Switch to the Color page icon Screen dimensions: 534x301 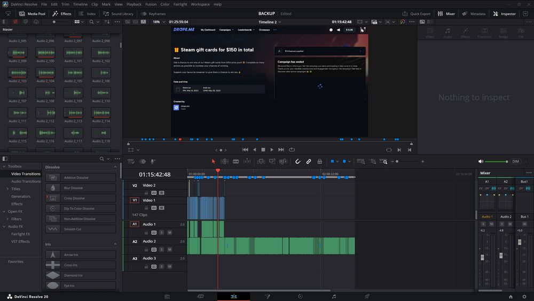point(300,297)
